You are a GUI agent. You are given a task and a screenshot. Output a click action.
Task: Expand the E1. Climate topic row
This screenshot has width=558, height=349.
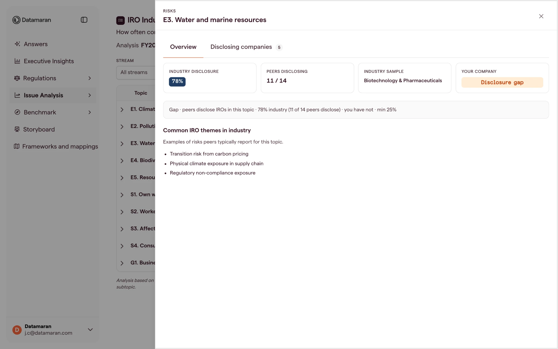point(136,109)
